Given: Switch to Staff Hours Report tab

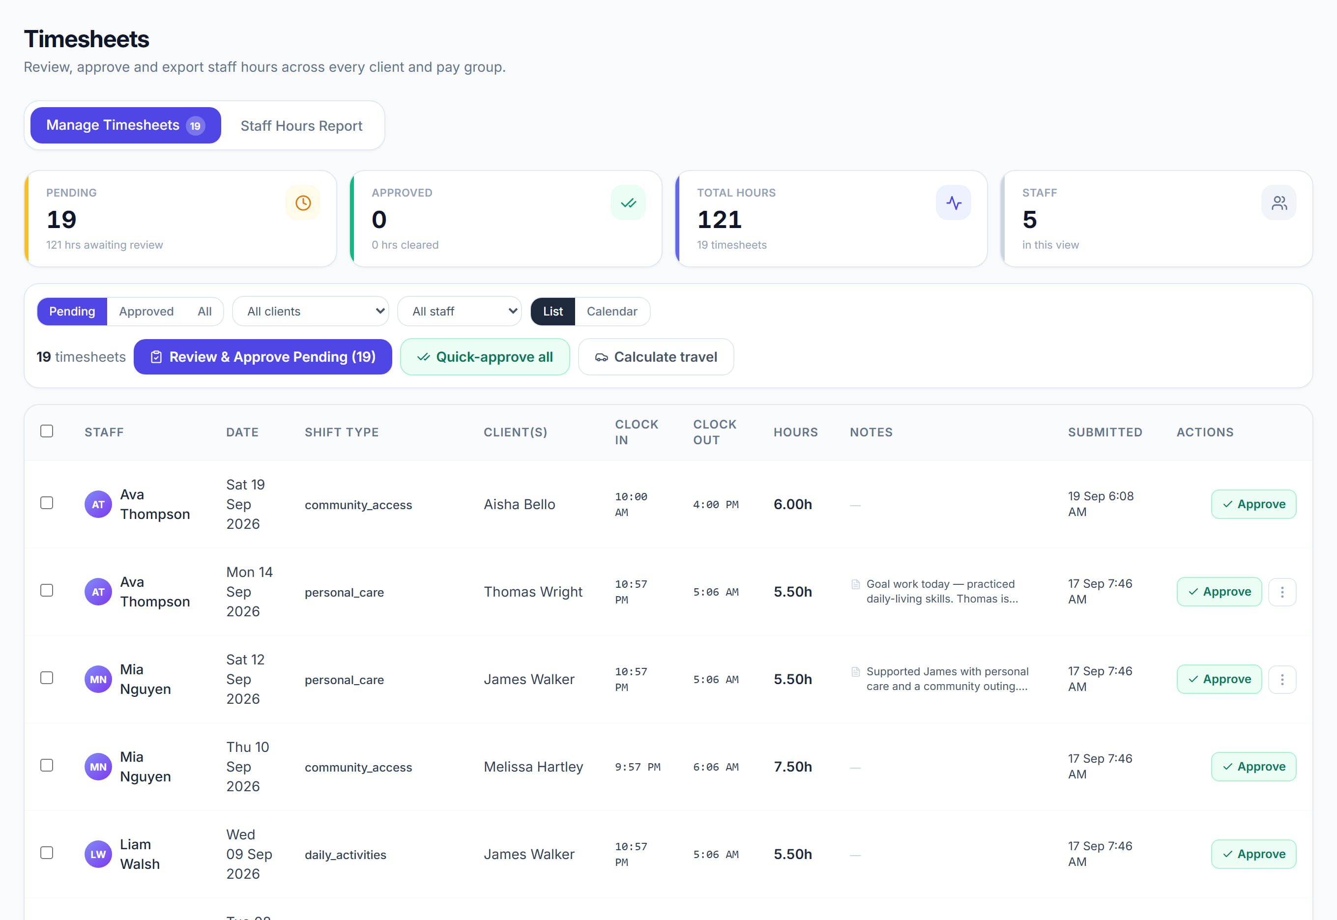Looking at the screenshot, I should 301,126.
